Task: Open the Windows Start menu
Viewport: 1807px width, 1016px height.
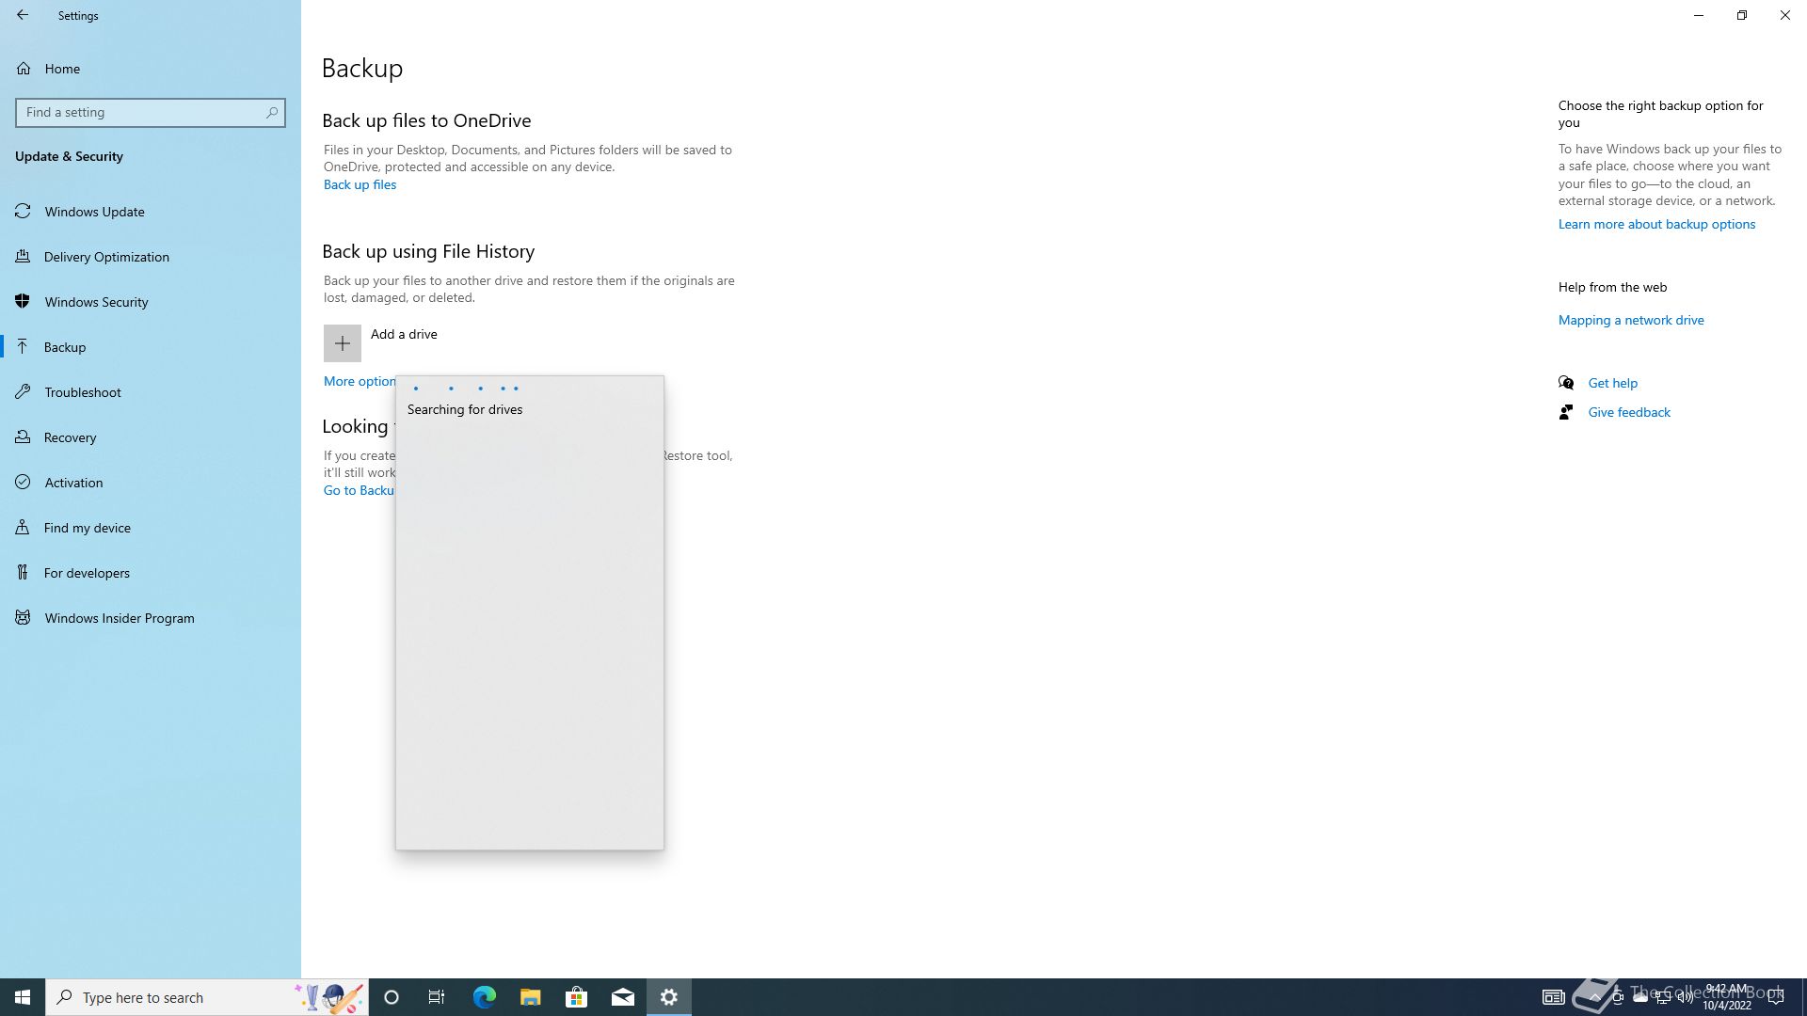Action: 23,997
